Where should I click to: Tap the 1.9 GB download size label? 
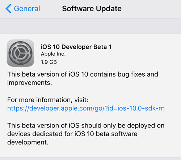[x=49, y=62]
